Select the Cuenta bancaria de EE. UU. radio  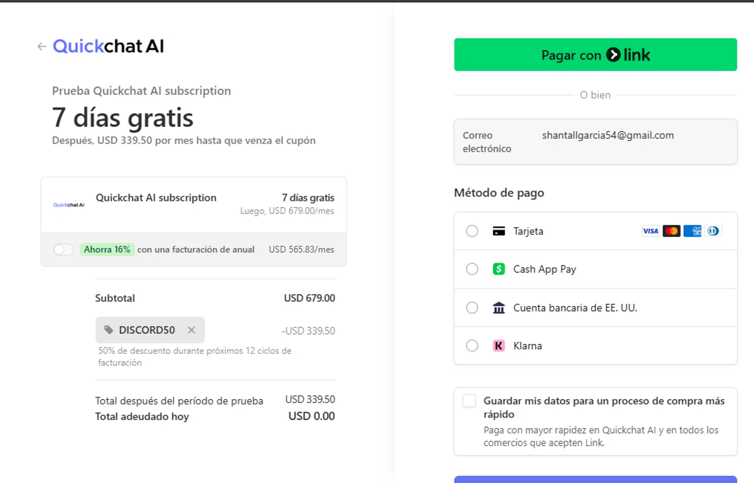[x=472, y=308]
